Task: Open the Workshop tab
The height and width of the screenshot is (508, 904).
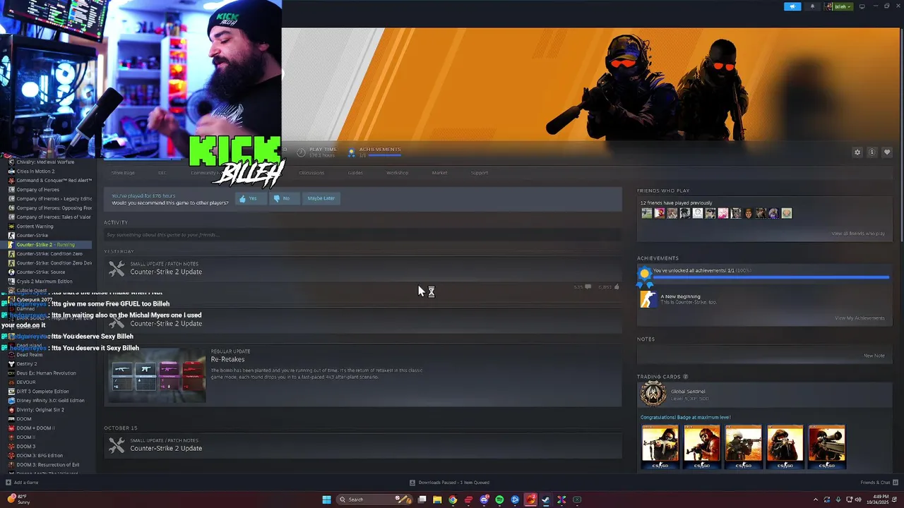Action: (397, 173)
